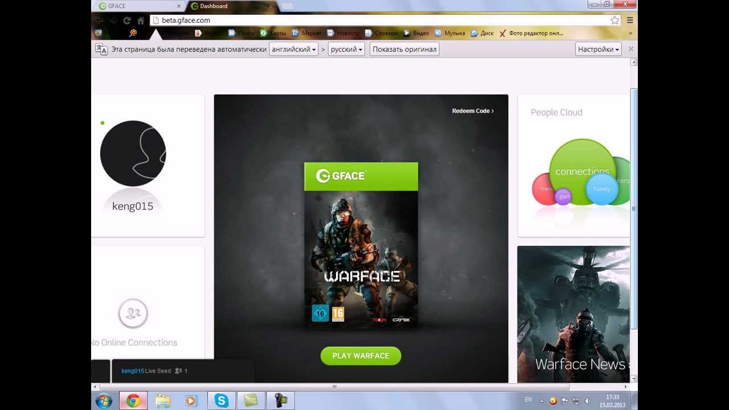The width and height of the screenshot is (729, 410).
Task: Click the No Online Connections label
Action: pos(134,342)
